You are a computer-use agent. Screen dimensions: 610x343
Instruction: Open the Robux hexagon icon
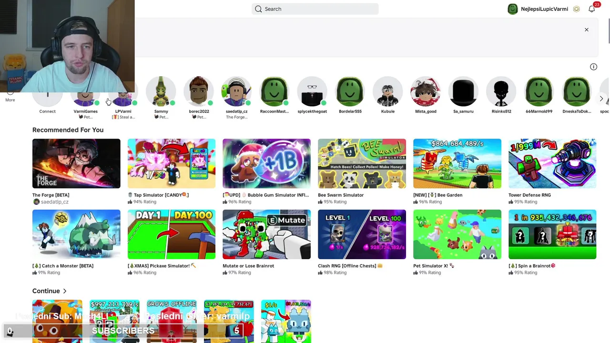(x=576, y=9)
